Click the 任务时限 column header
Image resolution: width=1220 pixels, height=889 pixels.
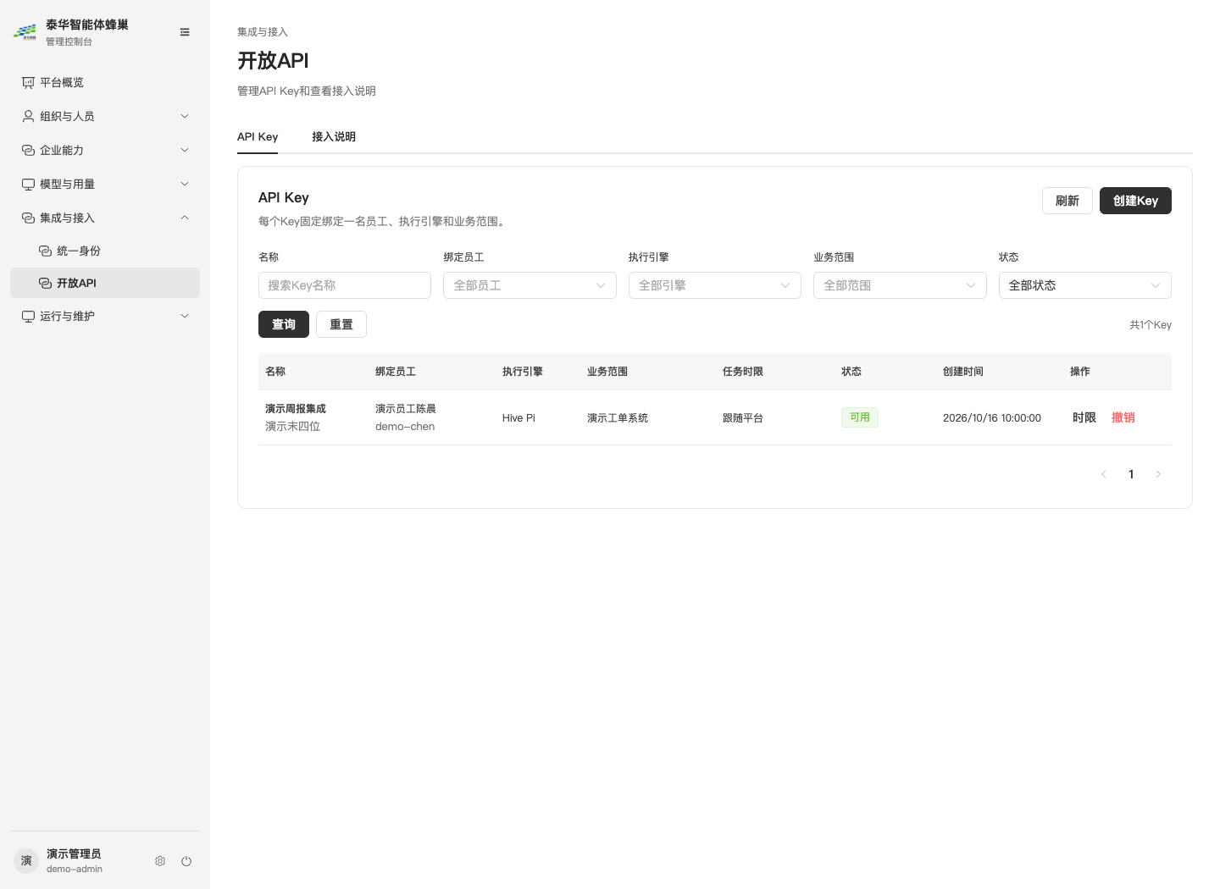(743, 372)
